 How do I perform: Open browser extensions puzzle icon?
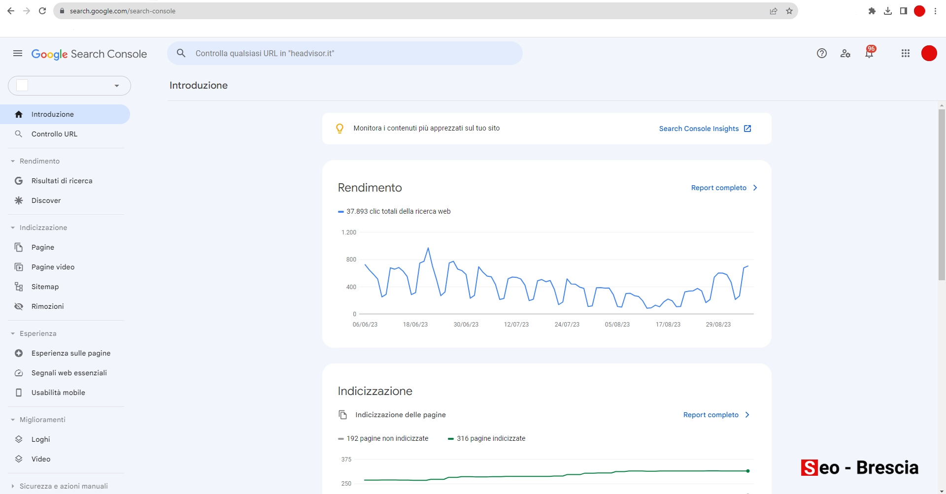click(x=872, y=11)
